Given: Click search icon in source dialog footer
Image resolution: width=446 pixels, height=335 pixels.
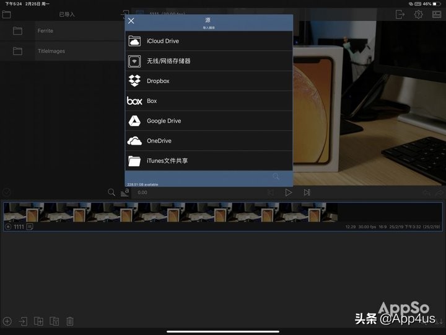Looking at the screenshot, I should coord(276,176).
